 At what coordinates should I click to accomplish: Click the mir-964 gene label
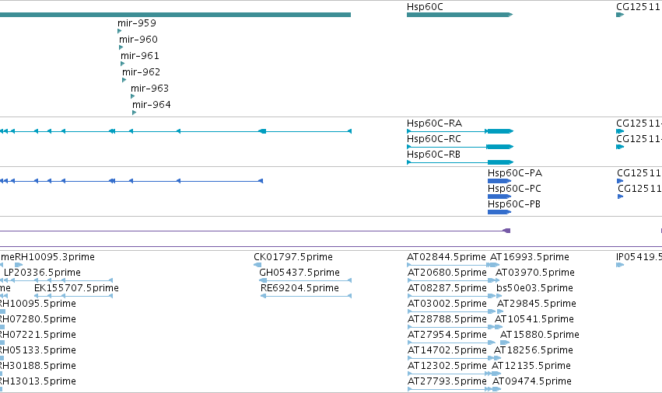pyautogui.click(x=152, y=105)
